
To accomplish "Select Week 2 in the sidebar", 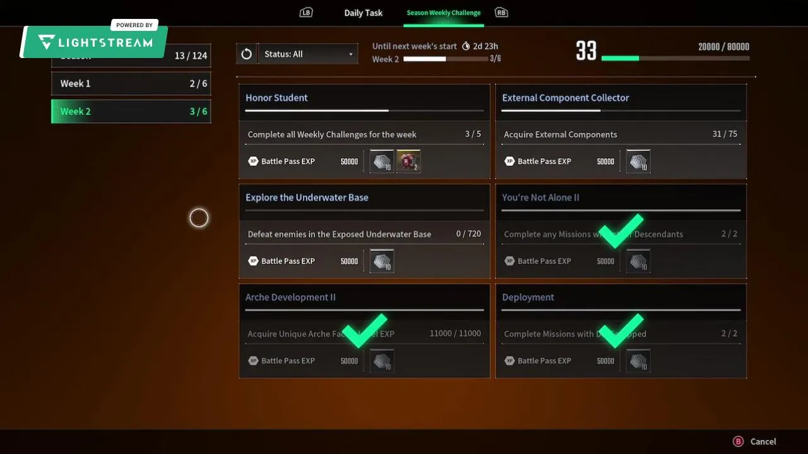I will point(131,111).
